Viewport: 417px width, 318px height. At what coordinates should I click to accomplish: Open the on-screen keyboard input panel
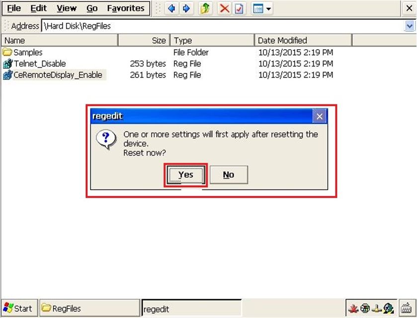pos(405,308)
